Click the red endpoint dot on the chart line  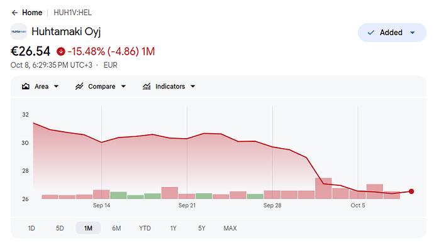point(411,192)
